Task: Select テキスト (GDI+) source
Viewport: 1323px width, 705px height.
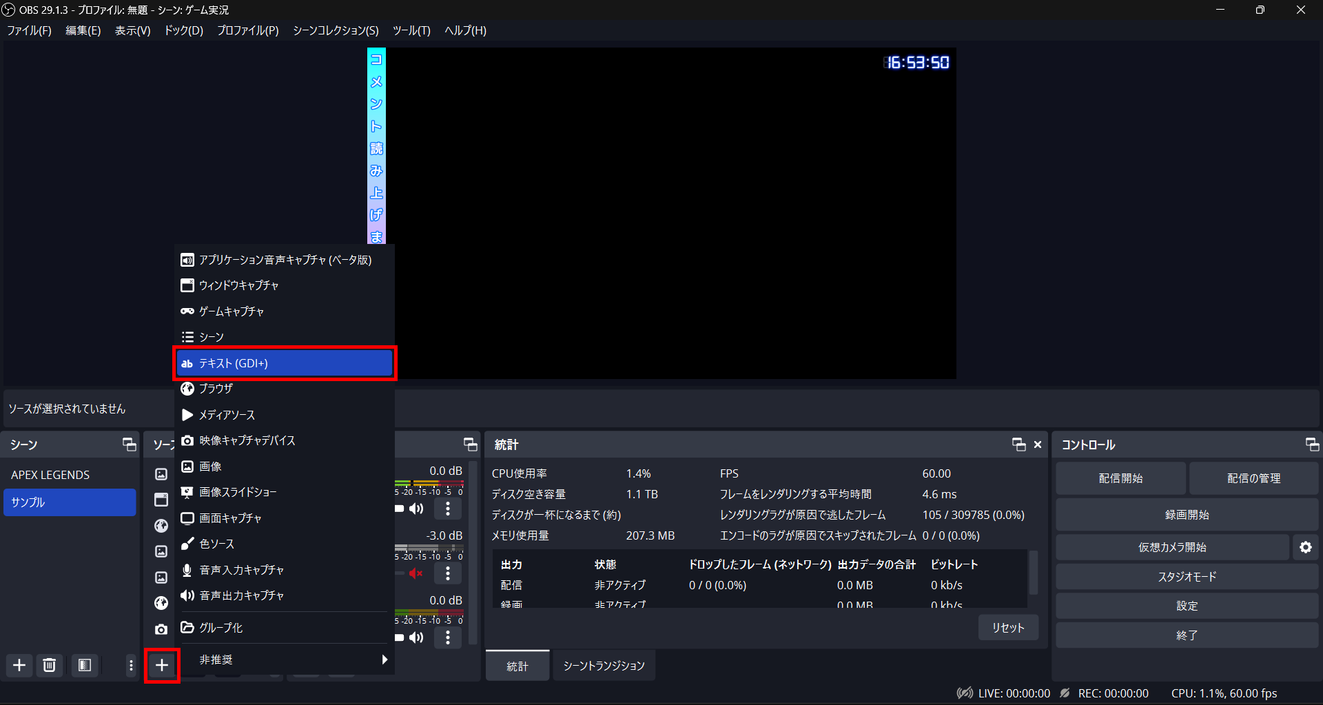Action: coord(285,363)
